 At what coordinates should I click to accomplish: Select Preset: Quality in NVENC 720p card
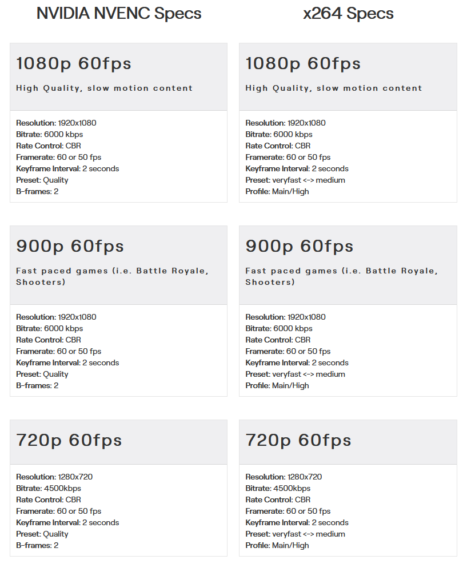pyautogui.click(x=42, y=534)
